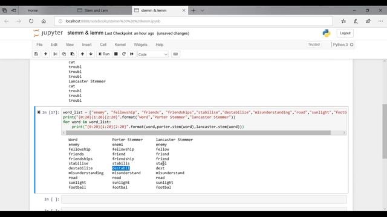Open the add notes pen icon
This screenshot has width=387, height=217.
pyautogui.click(x=356, y=22)
